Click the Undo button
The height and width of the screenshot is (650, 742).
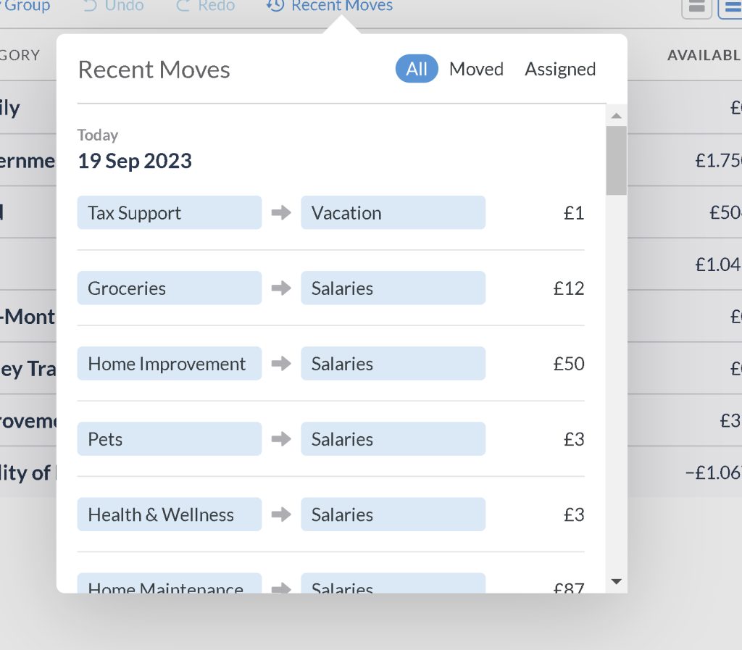coord(114,5)
